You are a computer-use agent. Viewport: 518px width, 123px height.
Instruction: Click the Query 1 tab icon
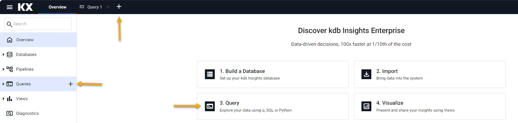82,7
